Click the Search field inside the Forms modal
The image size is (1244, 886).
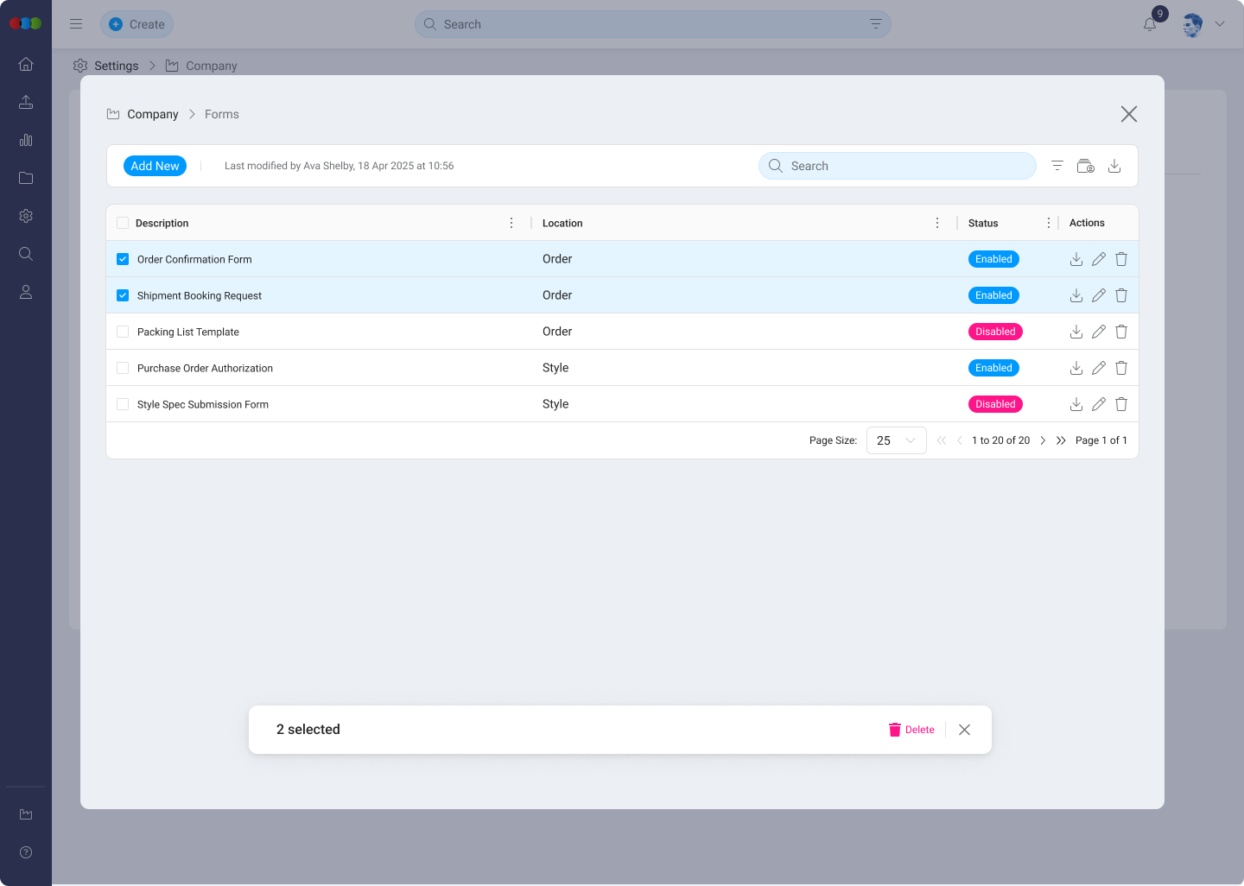click(896, 165)
